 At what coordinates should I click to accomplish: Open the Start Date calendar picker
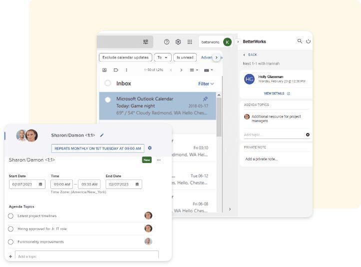click(40, 184)
